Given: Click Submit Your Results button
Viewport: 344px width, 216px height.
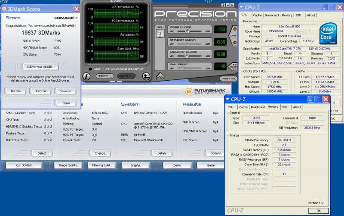Looking at the screenshot, I should click(41, 67).
